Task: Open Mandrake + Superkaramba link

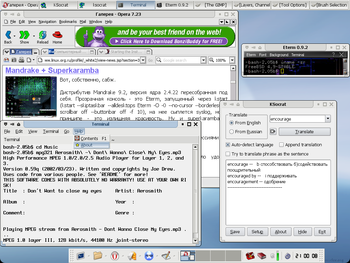Action: point(52,70)
